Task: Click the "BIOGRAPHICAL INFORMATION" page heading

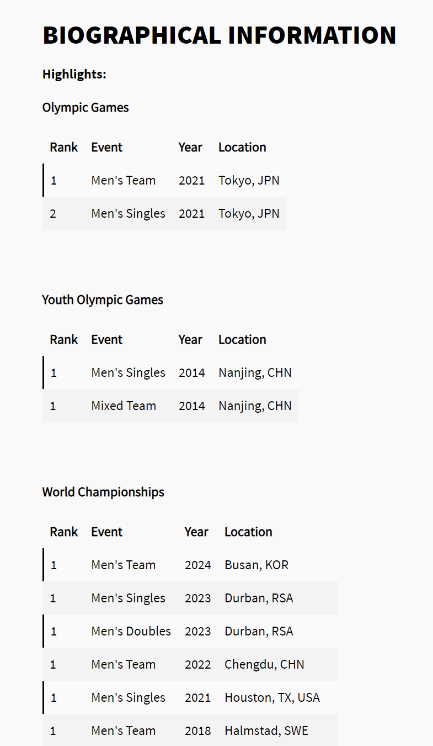Action: [220, 35]
